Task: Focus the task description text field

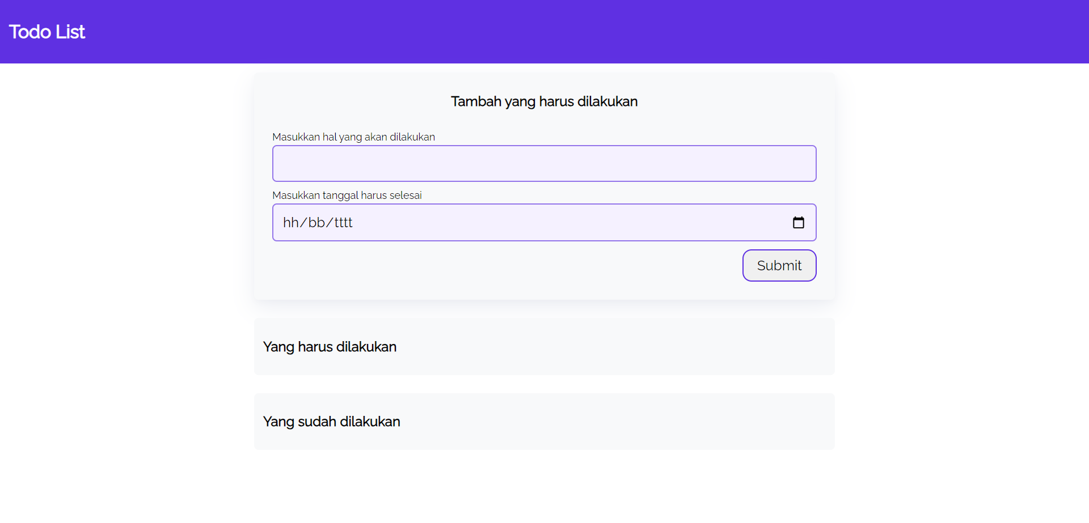Action: pos(544,164)
